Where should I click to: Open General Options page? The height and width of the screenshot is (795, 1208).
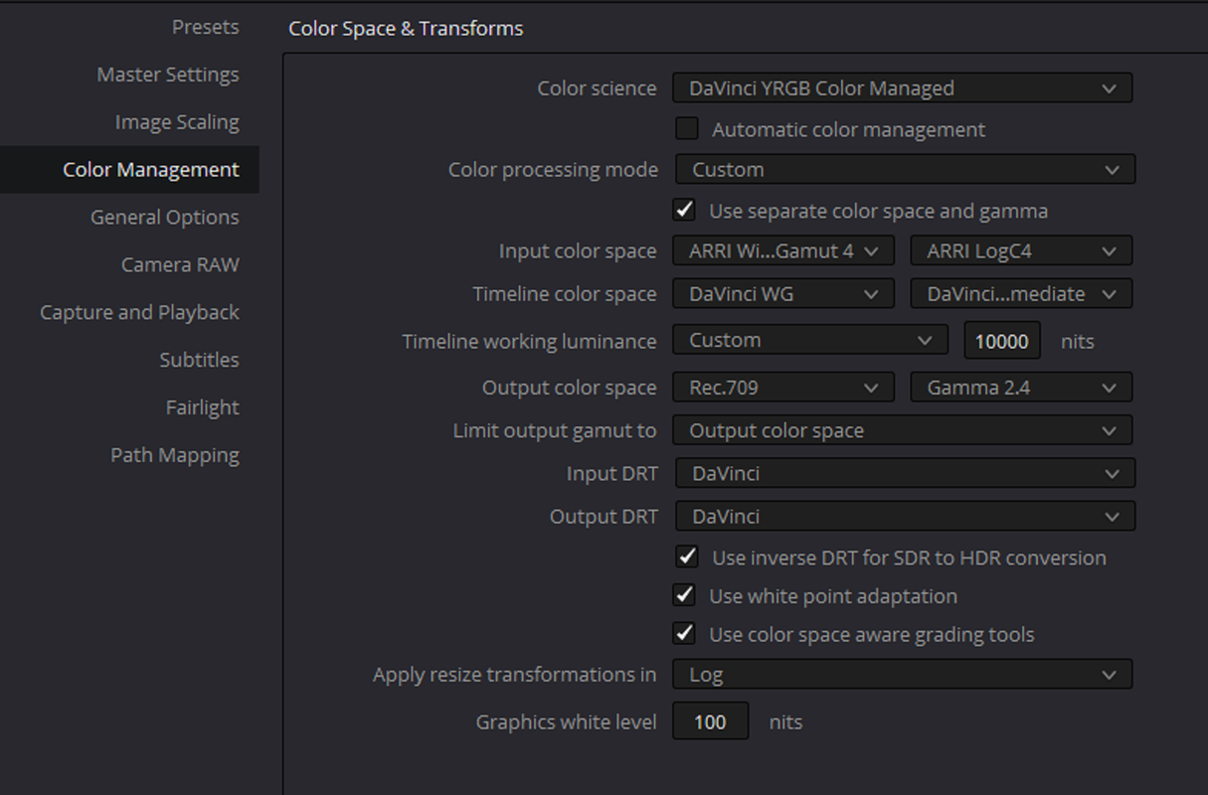point(164,217)
